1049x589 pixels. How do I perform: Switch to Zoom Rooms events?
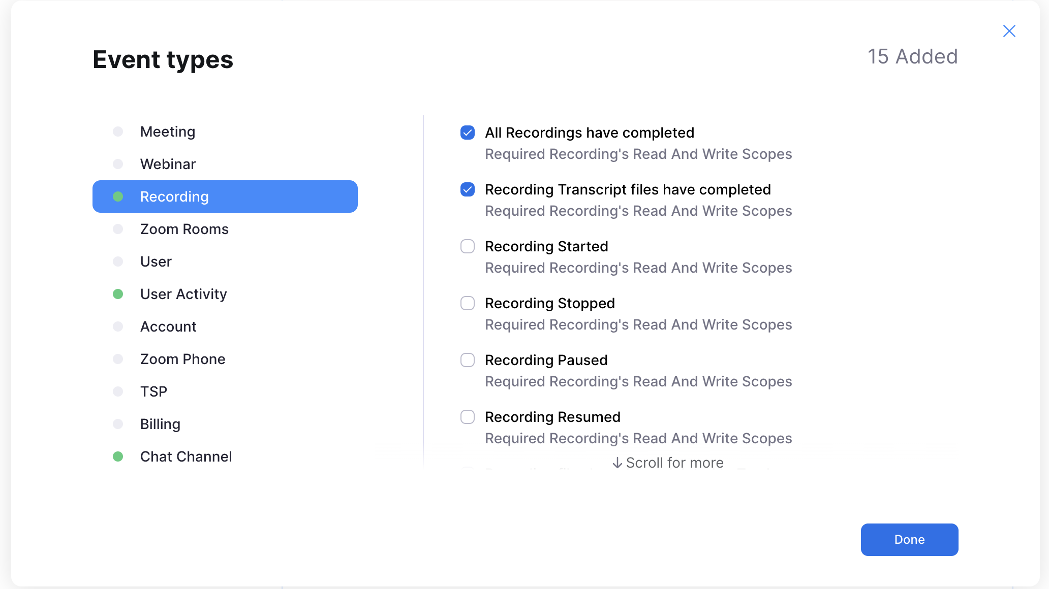[184, 229]
